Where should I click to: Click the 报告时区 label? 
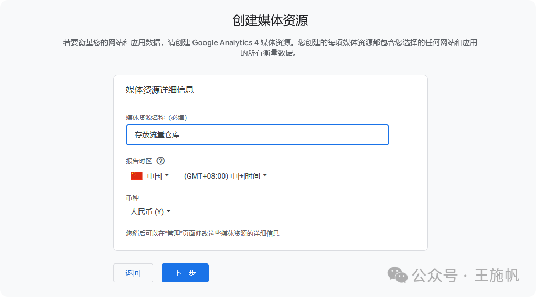[139, 161]
